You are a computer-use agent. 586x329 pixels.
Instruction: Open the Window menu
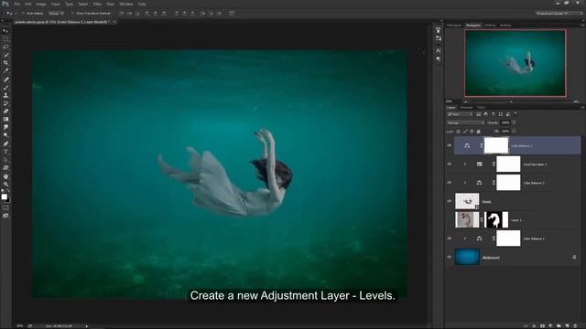click(x=126, y=4)
